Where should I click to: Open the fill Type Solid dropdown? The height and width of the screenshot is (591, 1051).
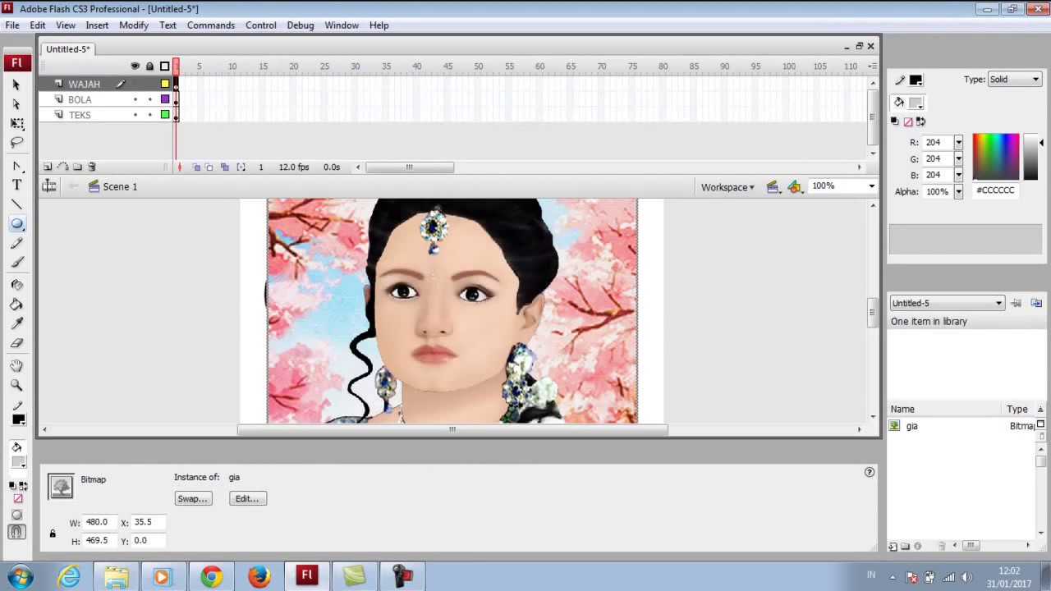[1014, 80]
